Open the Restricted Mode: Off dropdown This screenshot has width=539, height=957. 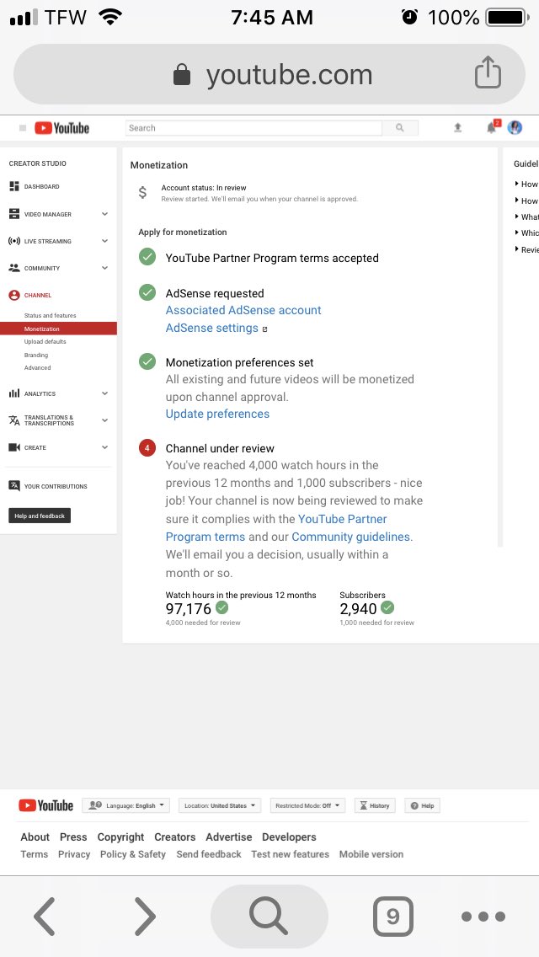(307, 805)
